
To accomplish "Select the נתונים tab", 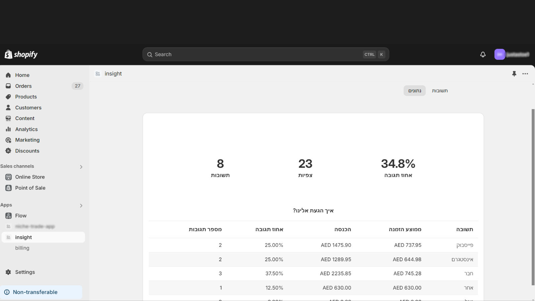I will pos(414,90).
